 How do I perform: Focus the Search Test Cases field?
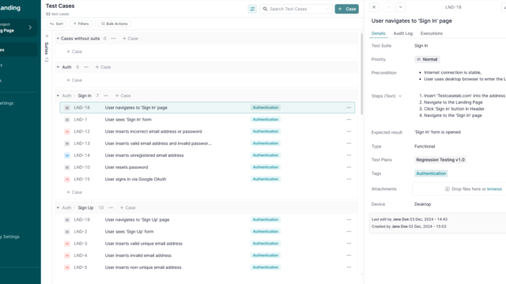pos(296,9)
